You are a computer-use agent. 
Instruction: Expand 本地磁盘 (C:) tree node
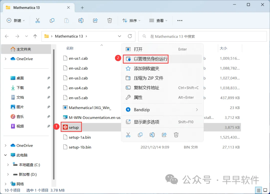[x=8, y=165]
